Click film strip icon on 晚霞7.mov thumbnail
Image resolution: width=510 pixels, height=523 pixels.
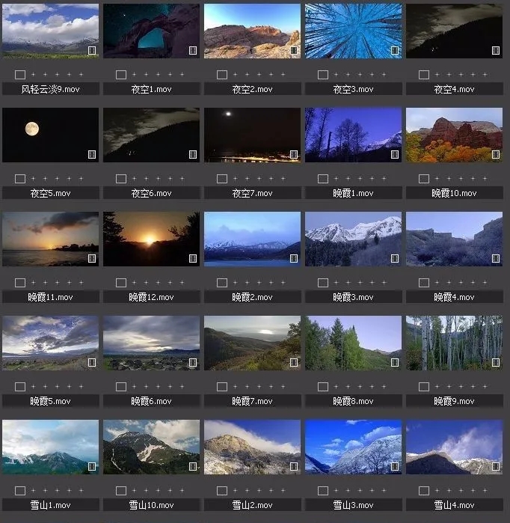coord(294,363)
